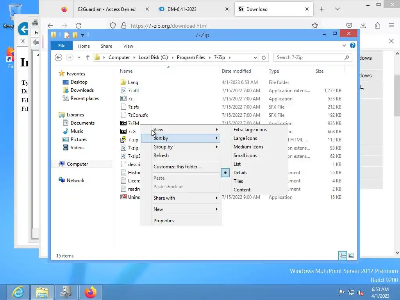Open Firefox from the taskbar

point(91,292)
